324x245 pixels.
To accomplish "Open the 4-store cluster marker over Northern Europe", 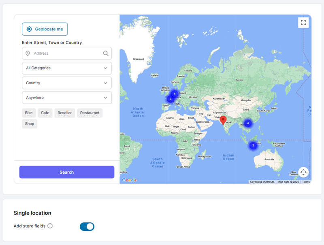I will point(175,94).
